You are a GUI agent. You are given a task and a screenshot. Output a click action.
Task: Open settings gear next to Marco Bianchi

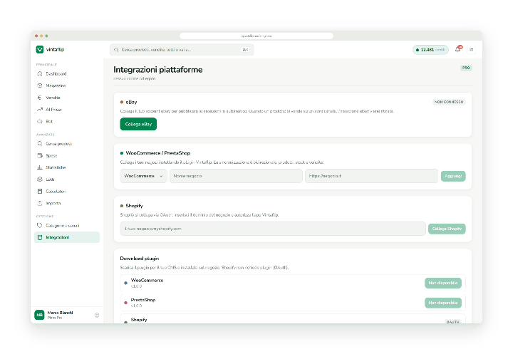pos(97,315)
